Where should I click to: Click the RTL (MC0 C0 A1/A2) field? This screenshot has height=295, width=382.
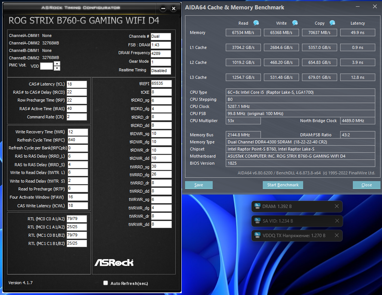[x=77, y=219]
